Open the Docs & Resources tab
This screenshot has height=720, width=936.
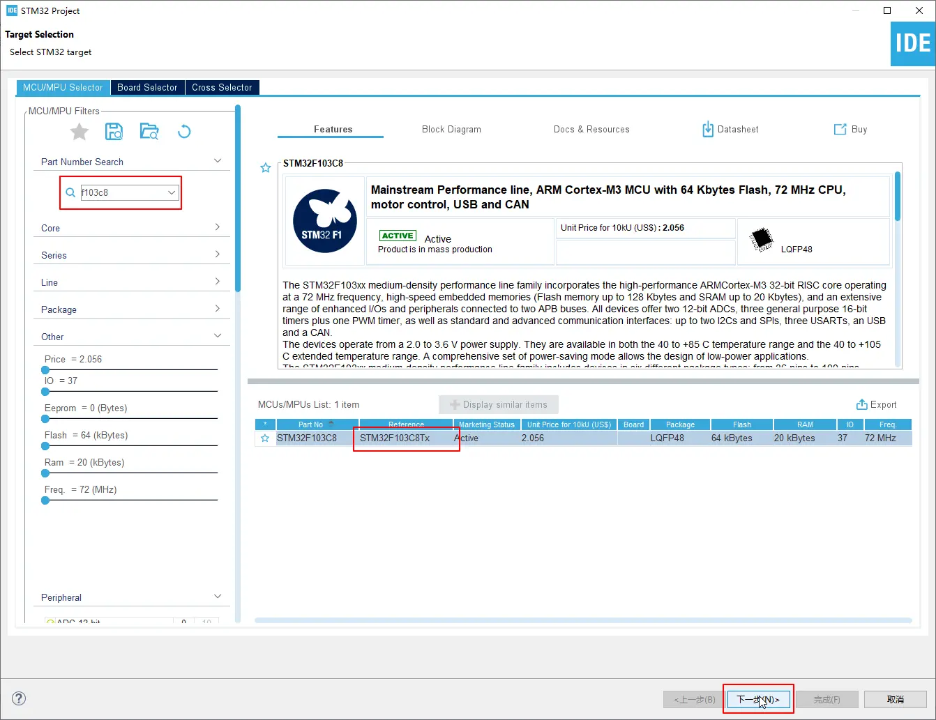[x=591, y=129]
